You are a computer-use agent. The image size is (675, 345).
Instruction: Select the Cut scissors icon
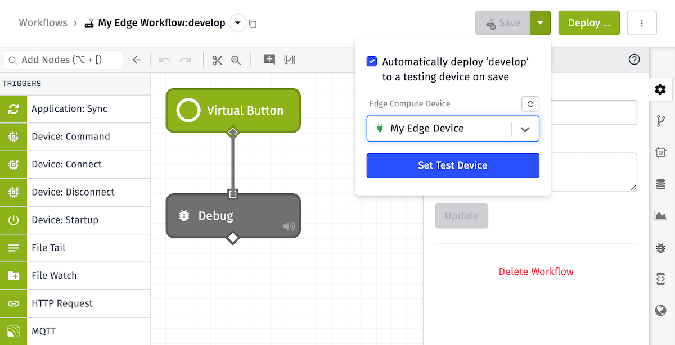[217, 60]
